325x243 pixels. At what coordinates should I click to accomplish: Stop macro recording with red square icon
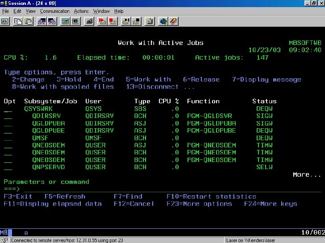(112, 21)
